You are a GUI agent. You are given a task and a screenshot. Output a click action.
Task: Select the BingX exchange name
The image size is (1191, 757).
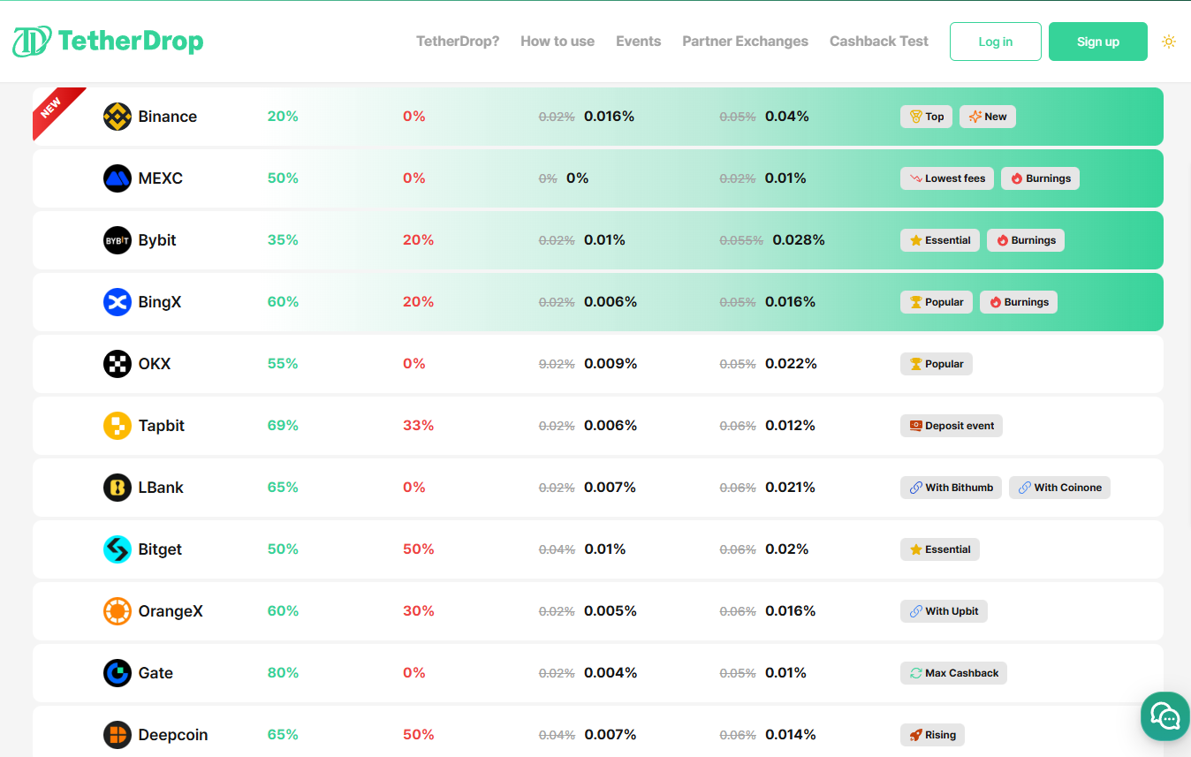(x=160, y=302)
